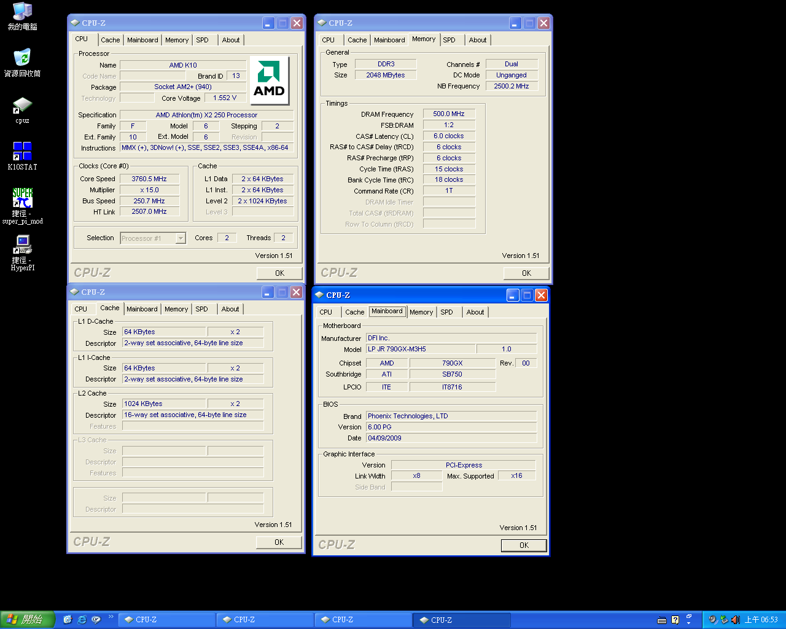Select the HyperPI shortcut icon
The width and height of the screenshot is (786, 629).
[x=23, y=253]
